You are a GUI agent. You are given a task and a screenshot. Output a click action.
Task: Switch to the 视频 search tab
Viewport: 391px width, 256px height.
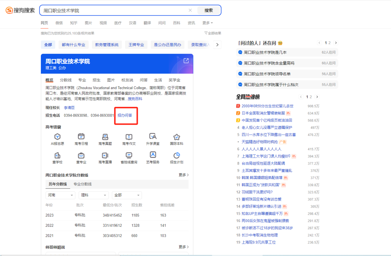(103, 23)
